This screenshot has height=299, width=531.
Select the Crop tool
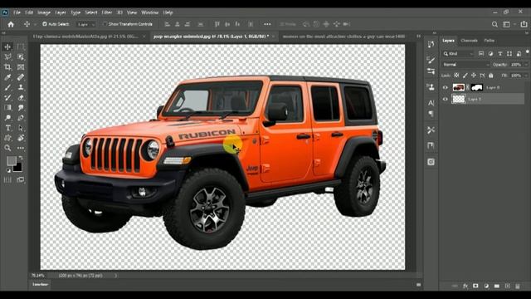point(7,67)
